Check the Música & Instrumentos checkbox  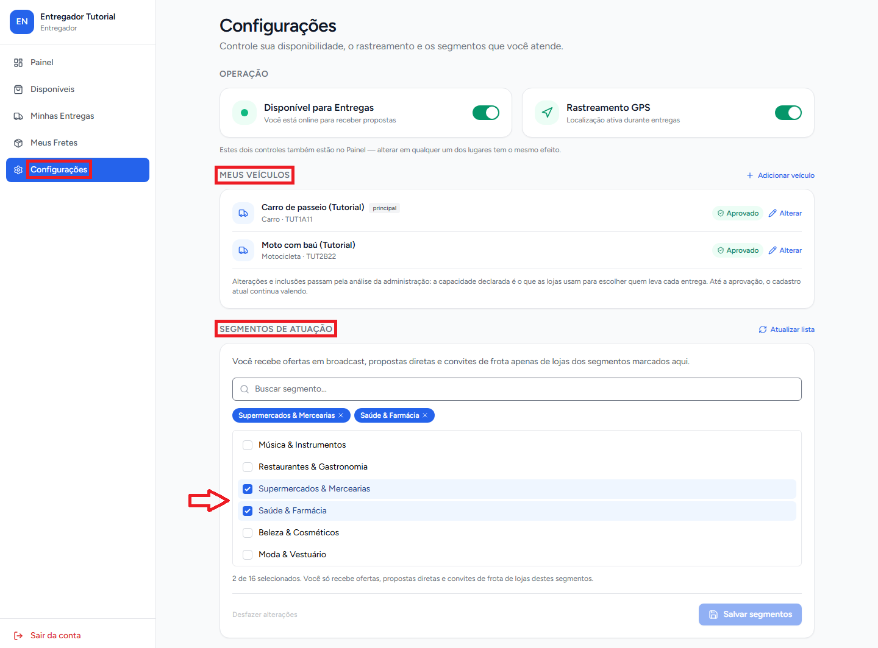248,445
